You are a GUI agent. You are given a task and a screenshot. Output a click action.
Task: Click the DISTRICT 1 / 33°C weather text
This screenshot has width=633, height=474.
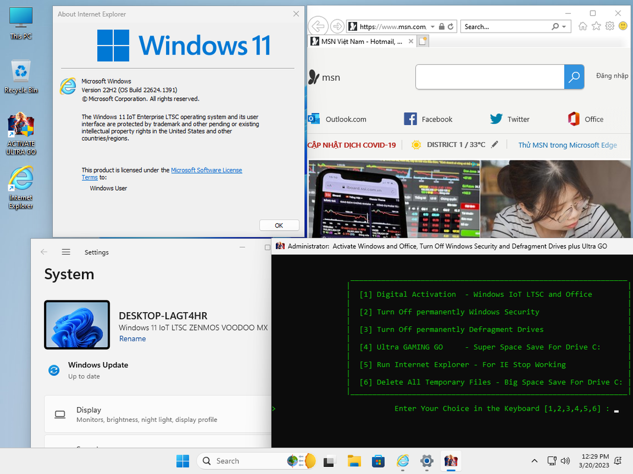coord(456,145)
